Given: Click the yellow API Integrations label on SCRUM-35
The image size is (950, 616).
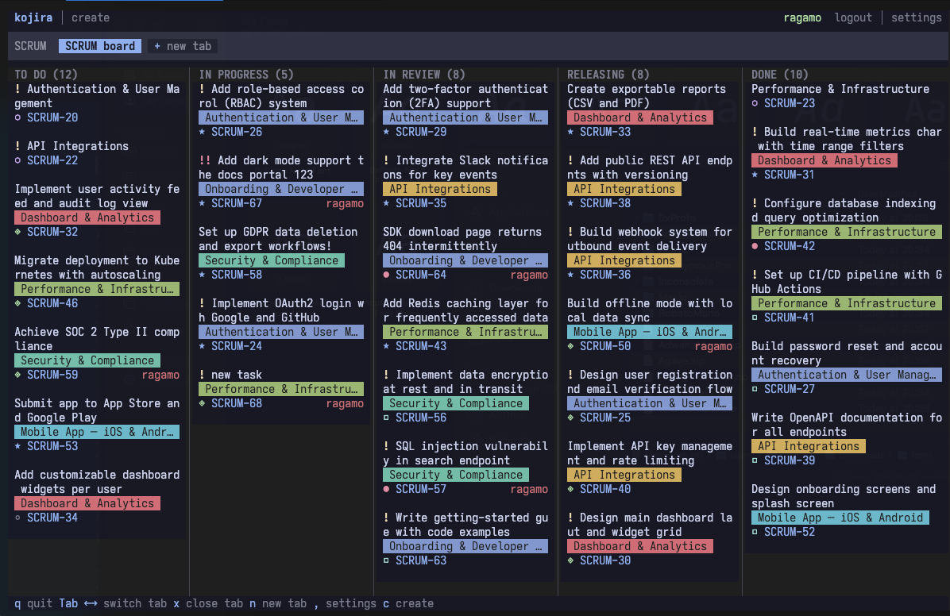Looking at the screenshot, I should (440, 189).
